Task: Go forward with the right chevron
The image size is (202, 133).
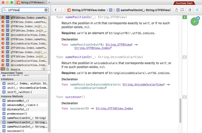Action: (x=61, y=10)
